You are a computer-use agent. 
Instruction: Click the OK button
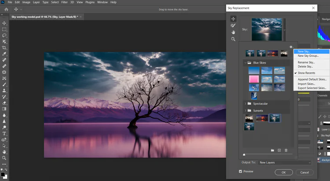284,172
